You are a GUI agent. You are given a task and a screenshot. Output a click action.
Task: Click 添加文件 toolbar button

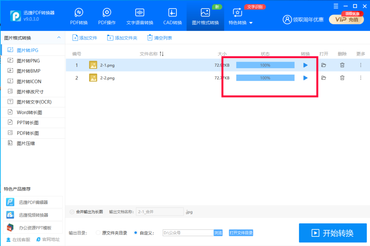coord(85,38)
